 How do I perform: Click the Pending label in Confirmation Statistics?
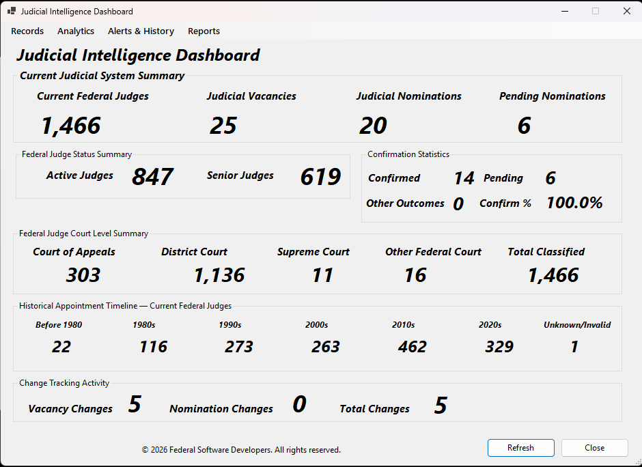[x=503, y=178]
